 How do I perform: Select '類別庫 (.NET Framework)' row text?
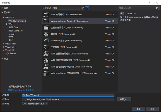coord(63,34)
